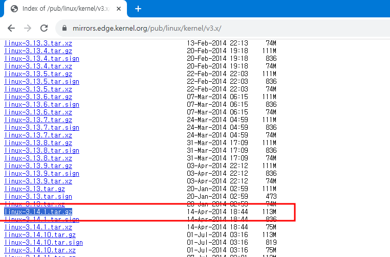Download linux-3.14.1.tar.xz
The height and width of the screenshot is (257, 390).
(38, 227)
